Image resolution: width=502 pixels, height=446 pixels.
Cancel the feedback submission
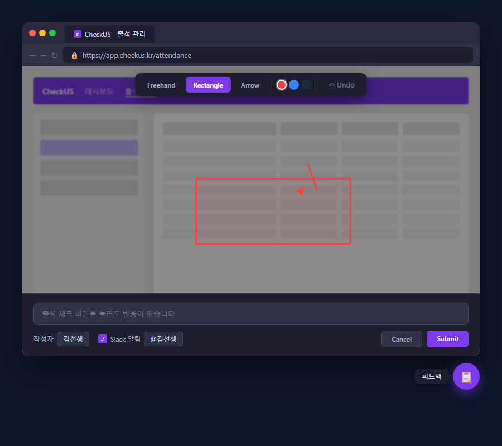[402, 339]
